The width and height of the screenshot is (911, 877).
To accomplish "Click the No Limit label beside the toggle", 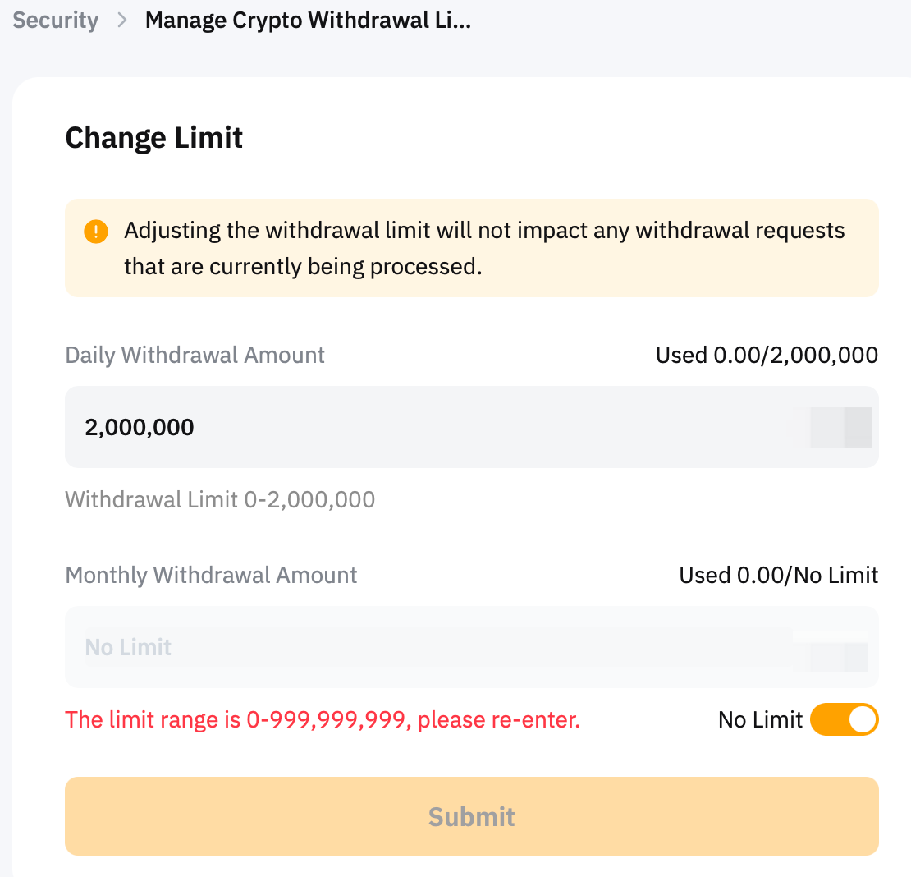I will coord(760,720).
